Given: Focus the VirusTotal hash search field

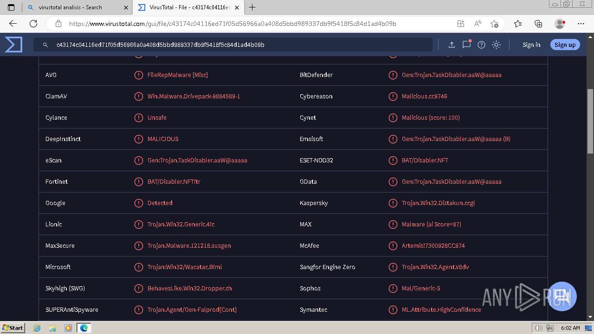Looking at the screenshot, I should (x=233, y=45).
